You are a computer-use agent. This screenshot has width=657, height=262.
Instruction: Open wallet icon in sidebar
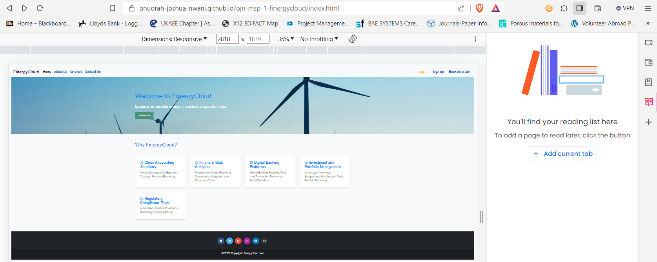pyautogui.click(x=649, y=62)
